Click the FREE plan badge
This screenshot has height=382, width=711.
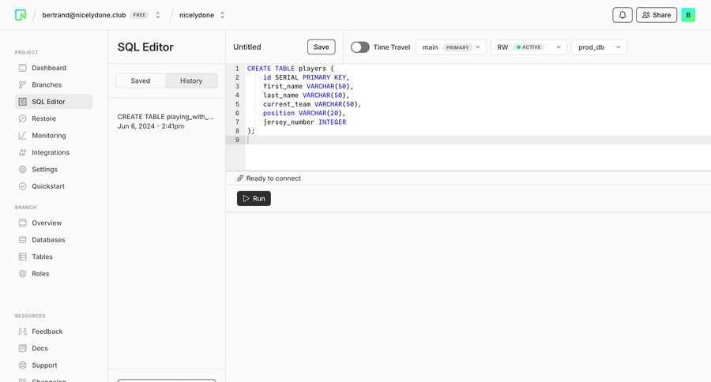(140, 15)
